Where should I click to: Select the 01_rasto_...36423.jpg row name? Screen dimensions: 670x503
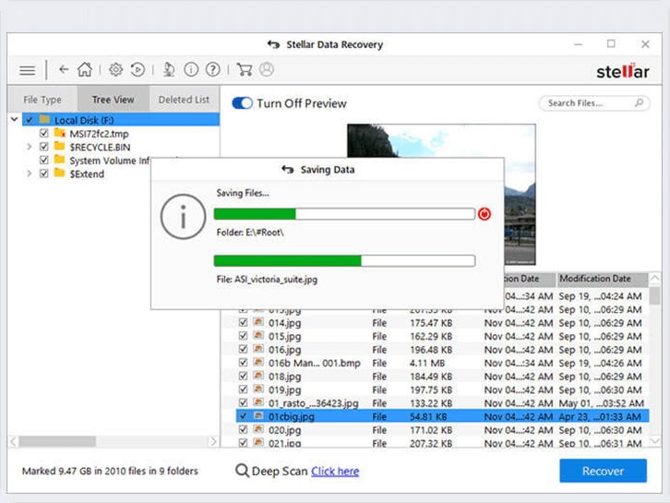pyautogui.click(x=313, y=402)
